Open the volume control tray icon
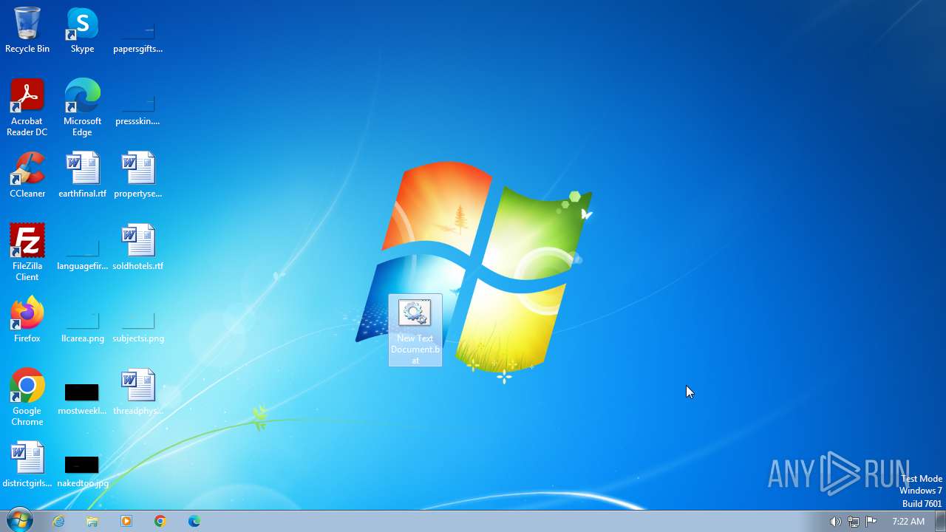946x532 pixels. (835, 522)
